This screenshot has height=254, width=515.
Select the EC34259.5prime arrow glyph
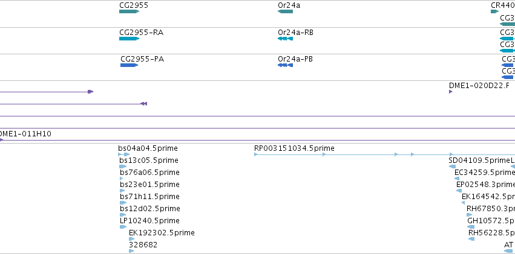(457, 179)
